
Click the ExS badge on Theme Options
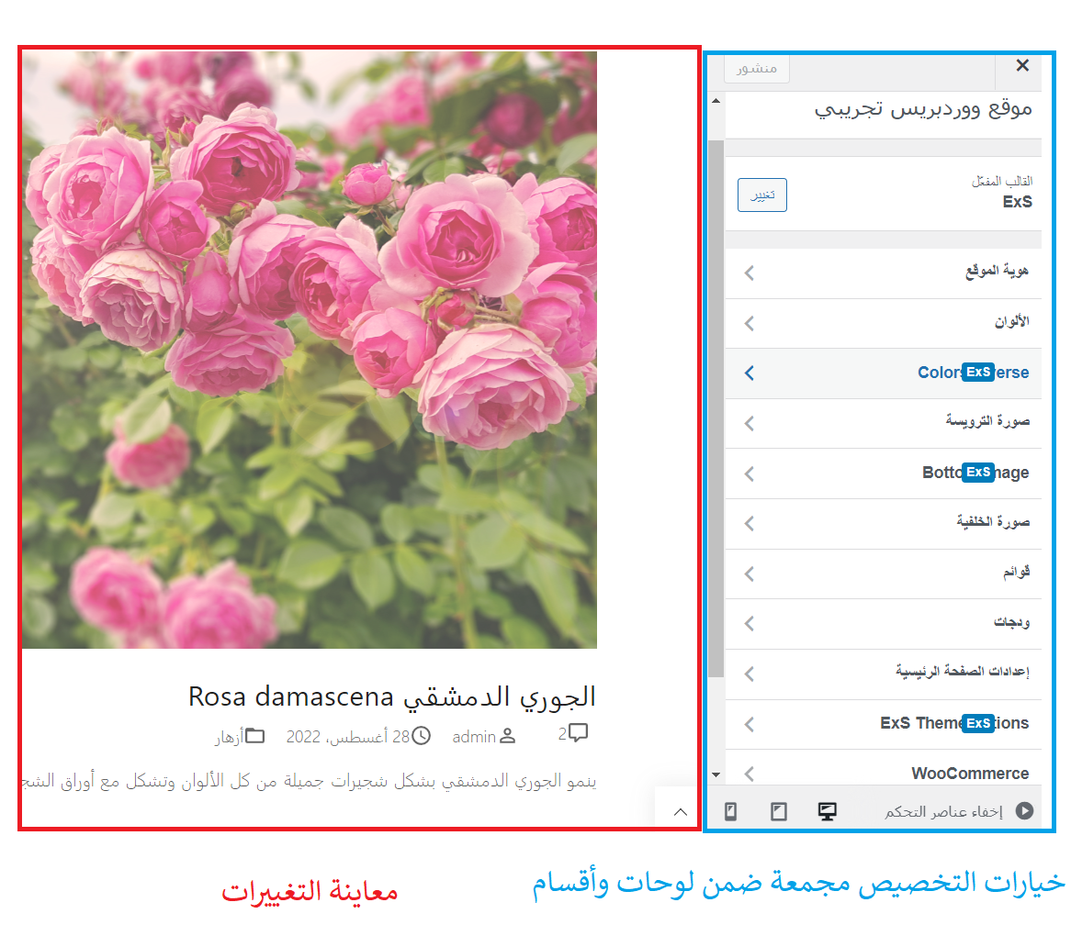(x=978, y=723)
